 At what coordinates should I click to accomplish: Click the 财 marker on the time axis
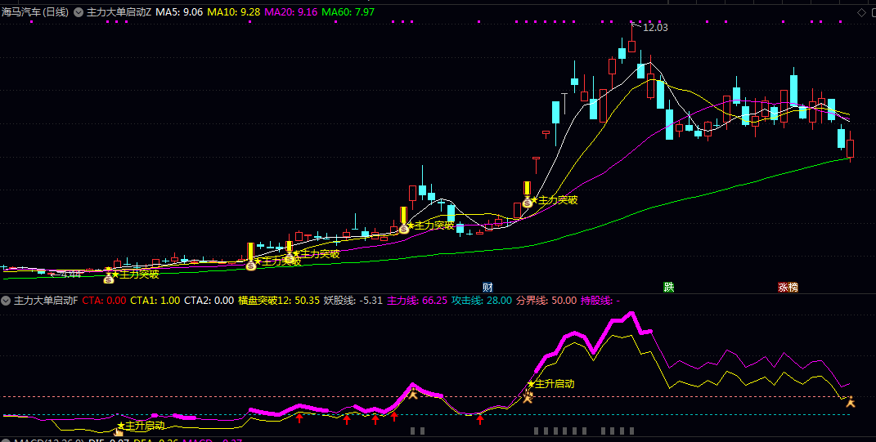pos(487,288)
